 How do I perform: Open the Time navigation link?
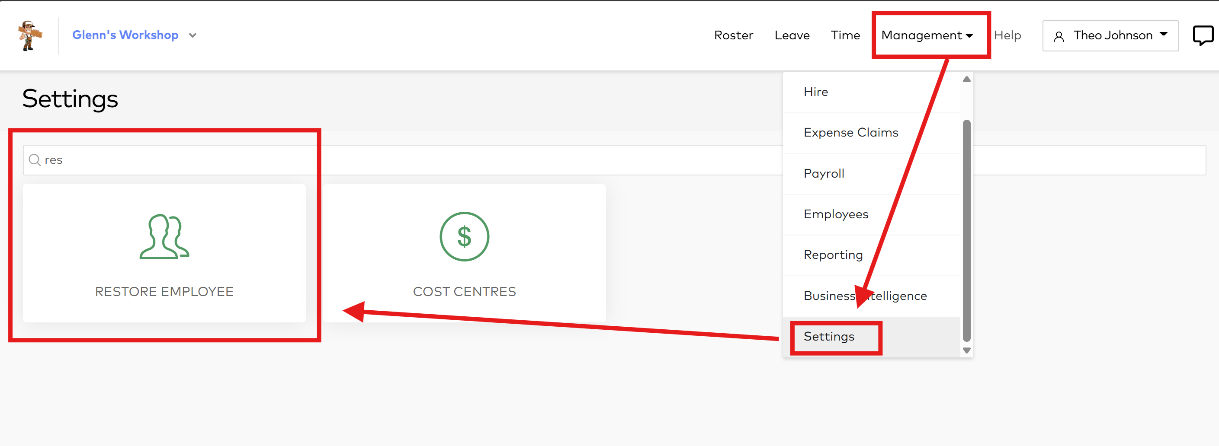pos(845,35)
